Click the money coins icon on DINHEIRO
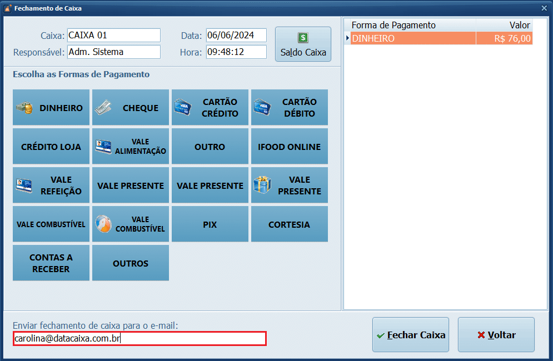The width and height of the screenshot is (553, 361). point(24,108)
